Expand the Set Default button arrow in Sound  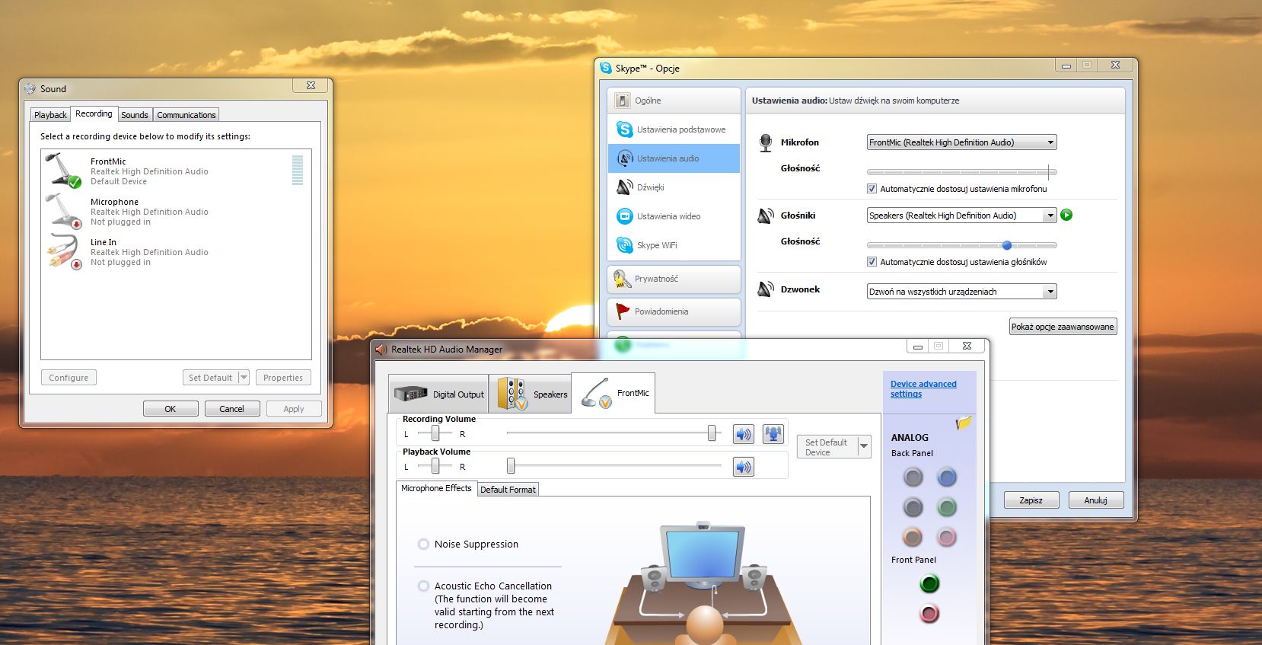[x=244, y=378]
